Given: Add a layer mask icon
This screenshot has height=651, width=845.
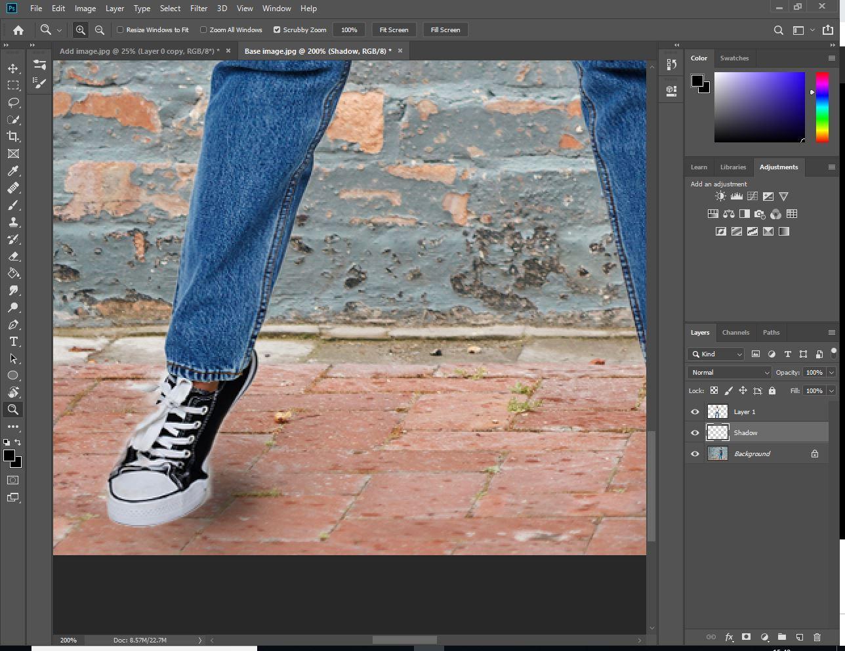Looking at the screenshot, I should click(x=746, y=637).
